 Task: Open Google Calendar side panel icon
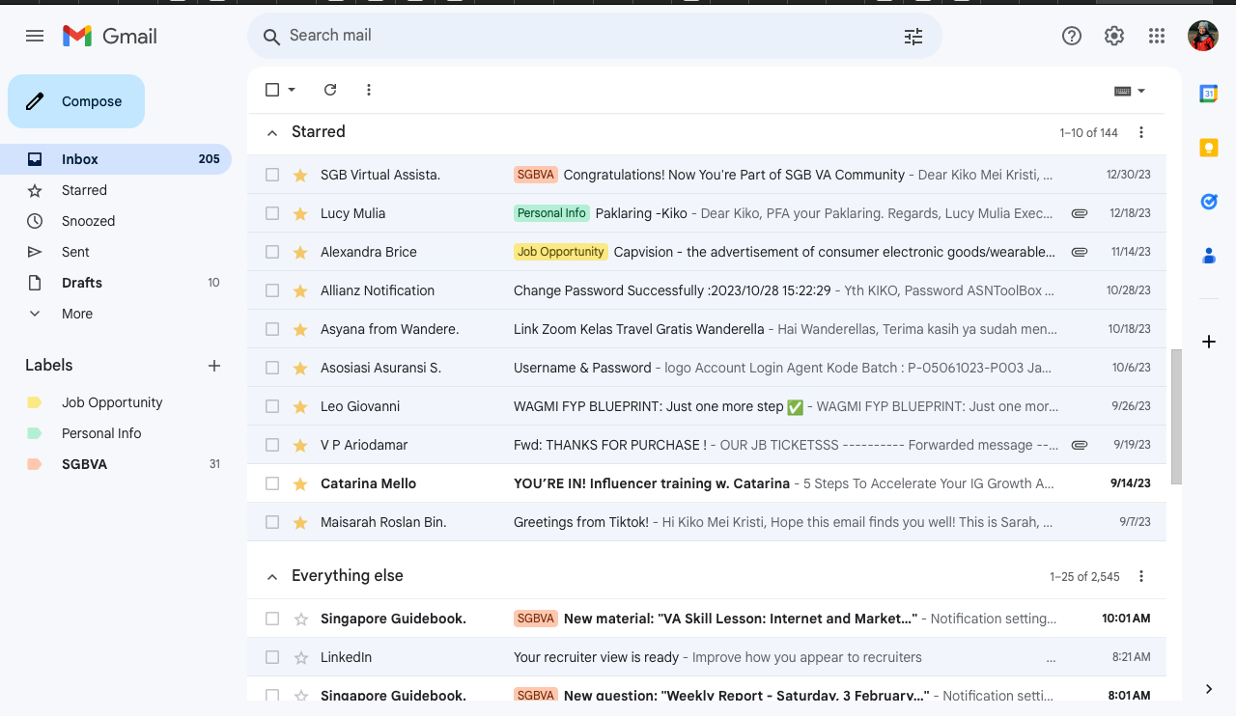[1208, 94]
